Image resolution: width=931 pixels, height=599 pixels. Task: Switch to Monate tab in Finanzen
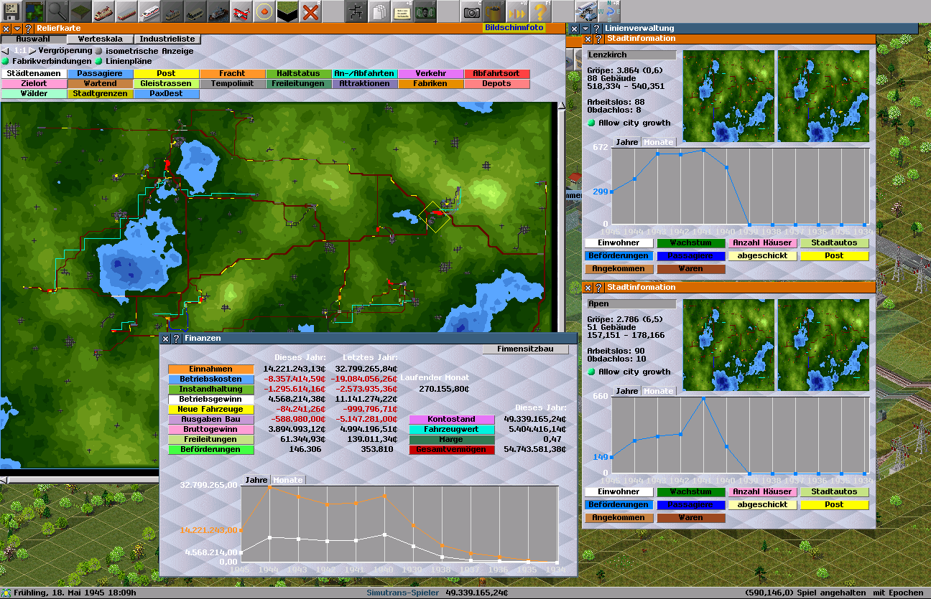287,480
